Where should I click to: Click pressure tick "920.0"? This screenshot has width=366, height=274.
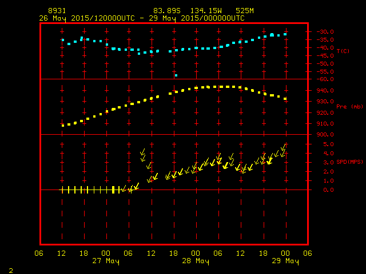[x=325, y=113]
